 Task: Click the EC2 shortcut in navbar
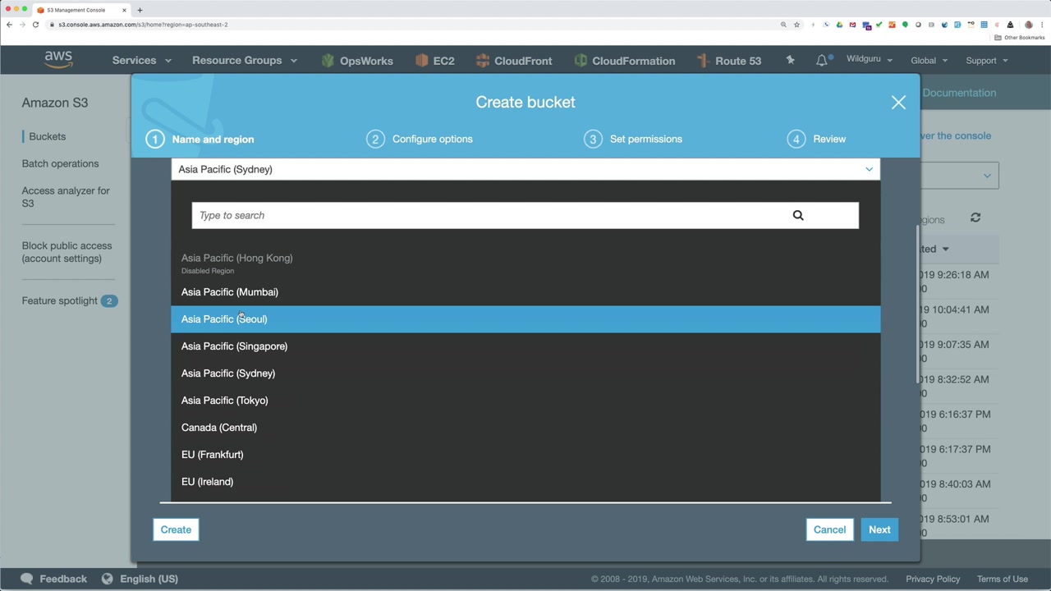coord(434,61)
